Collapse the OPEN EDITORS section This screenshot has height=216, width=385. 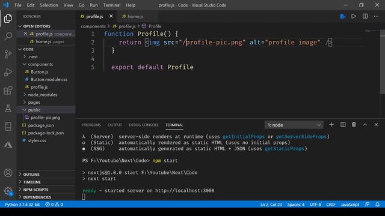[46, 26]
